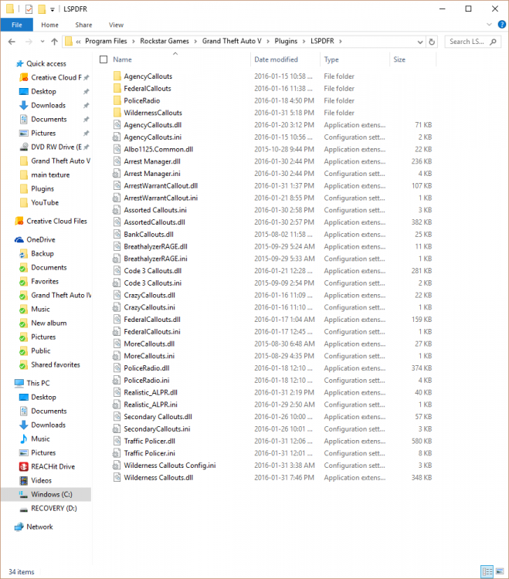This screenshot has height=579, width=509.
Task: Open the Share ribbon tab
Action: 83,25
